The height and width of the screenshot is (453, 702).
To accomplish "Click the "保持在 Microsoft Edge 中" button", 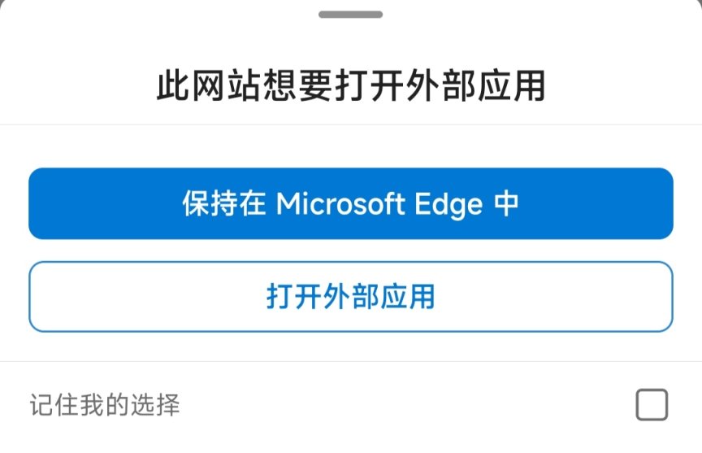I will 350,203.
